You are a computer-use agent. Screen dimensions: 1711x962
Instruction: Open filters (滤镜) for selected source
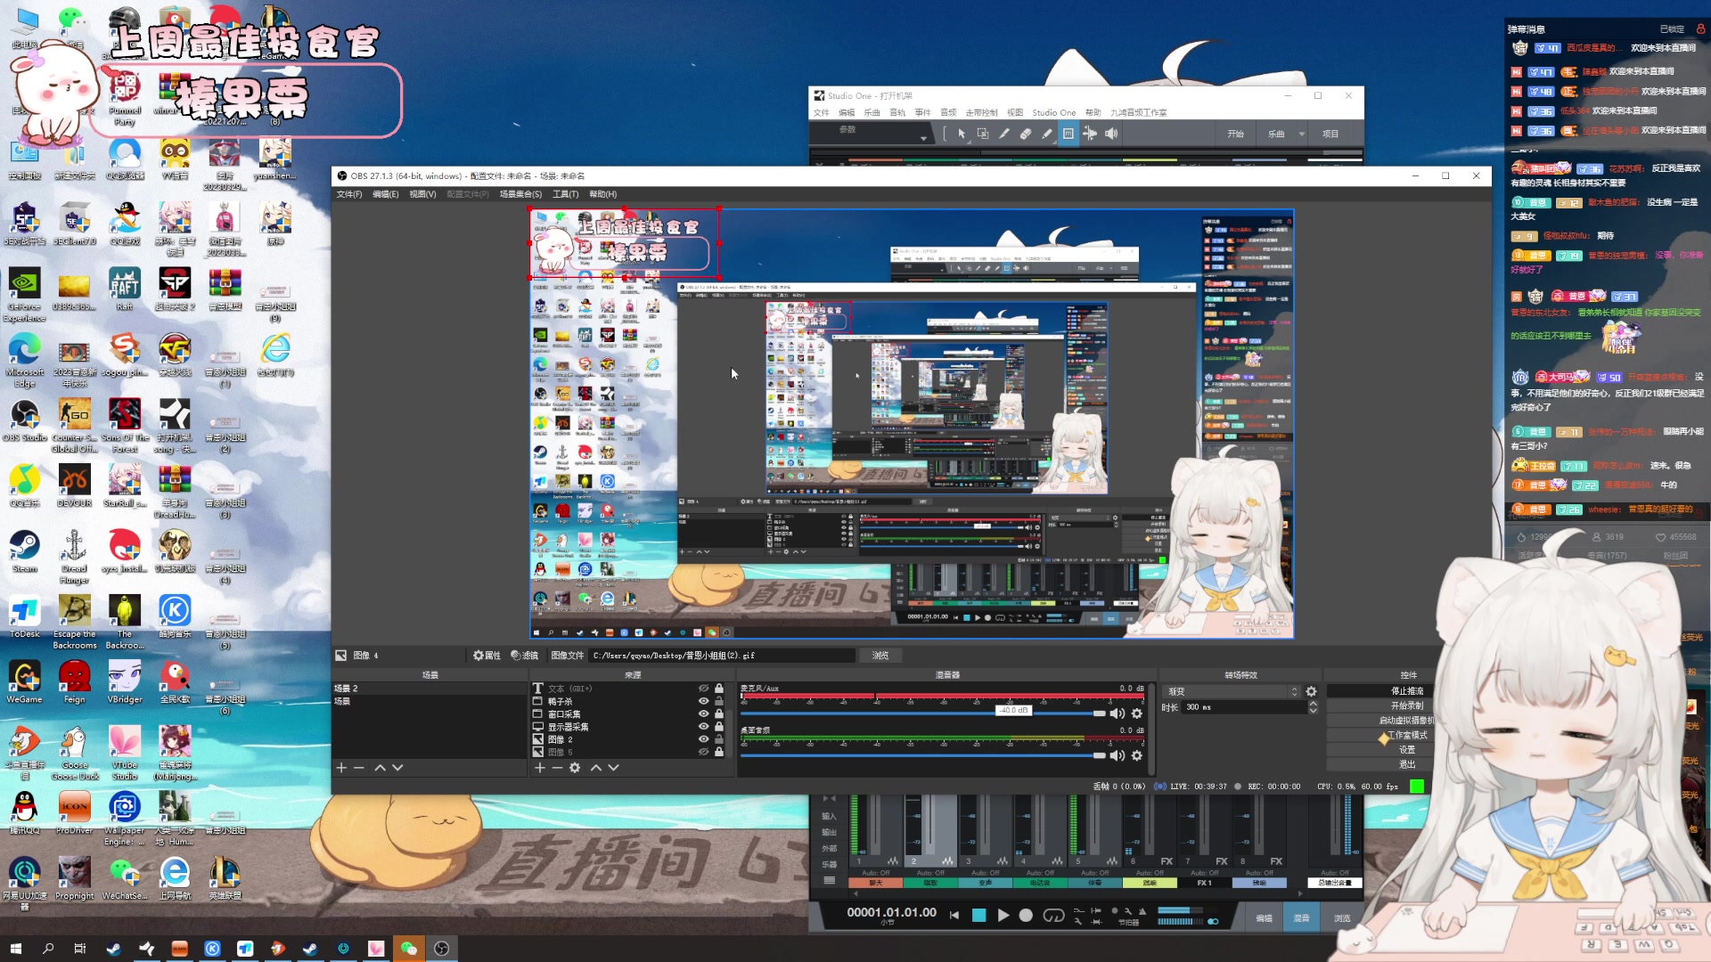pos(524,655)
